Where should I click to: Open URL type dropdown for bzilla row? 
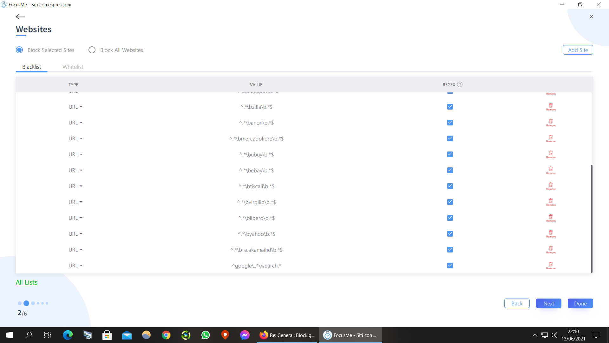tap(75, 107)
